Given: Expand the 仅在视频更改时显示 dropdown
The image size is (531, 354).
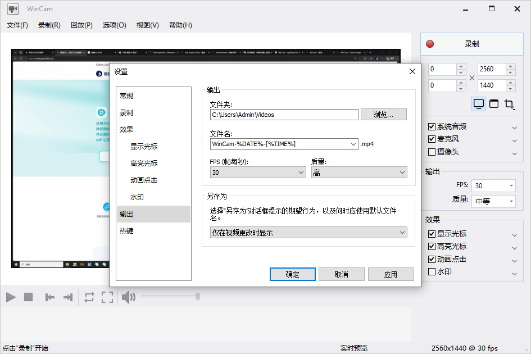Looking at the screenshot, I should point(308,233).
